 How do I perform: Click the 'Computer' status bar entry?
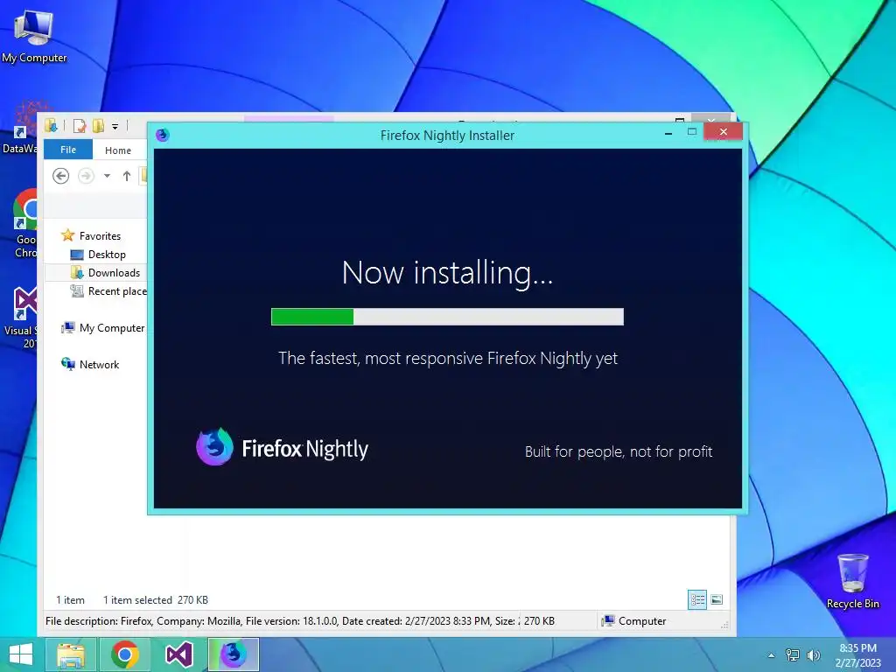(634, 621)
